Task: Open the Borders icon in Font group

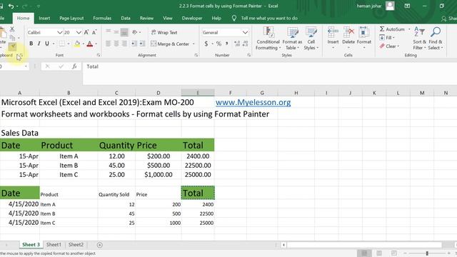Action: click(x=62, y=44)
